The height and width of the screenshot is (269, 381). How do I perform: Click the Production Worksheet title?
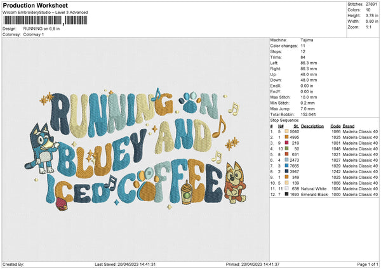point(35,6)
